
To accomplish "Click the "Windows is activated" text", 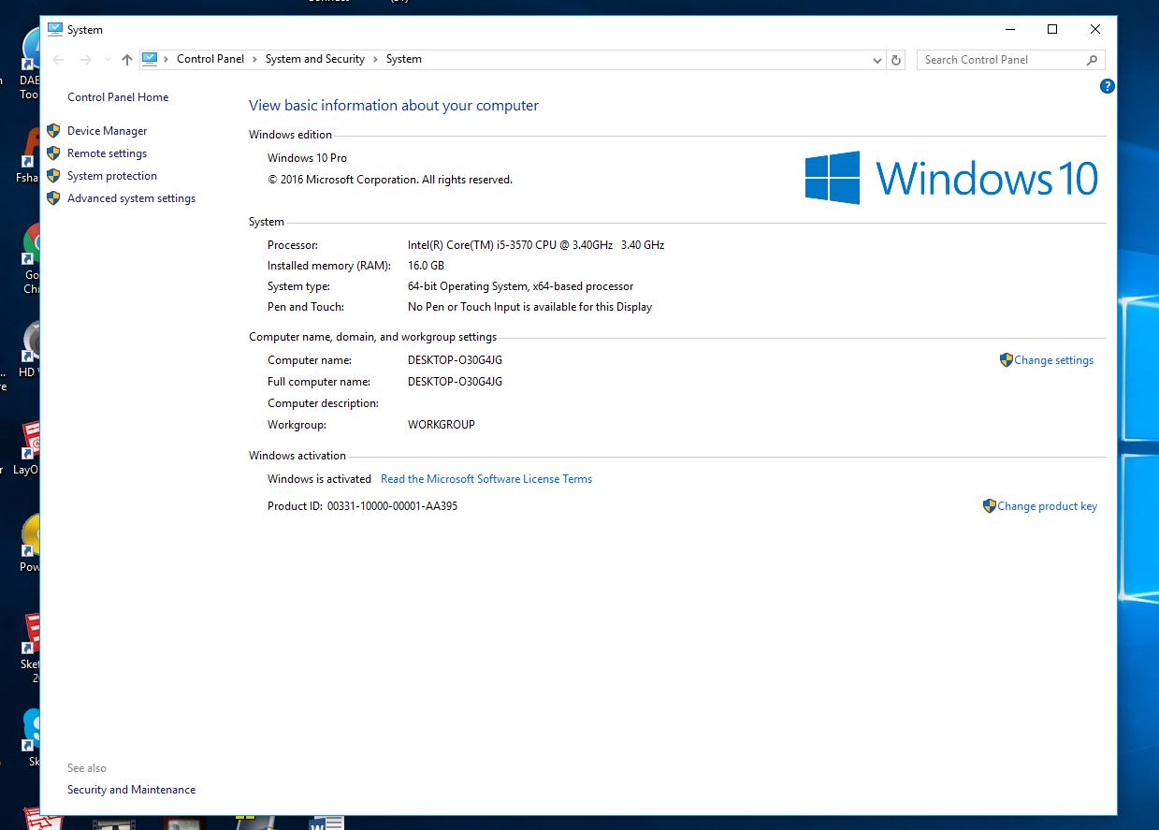I will coord(319,479).
